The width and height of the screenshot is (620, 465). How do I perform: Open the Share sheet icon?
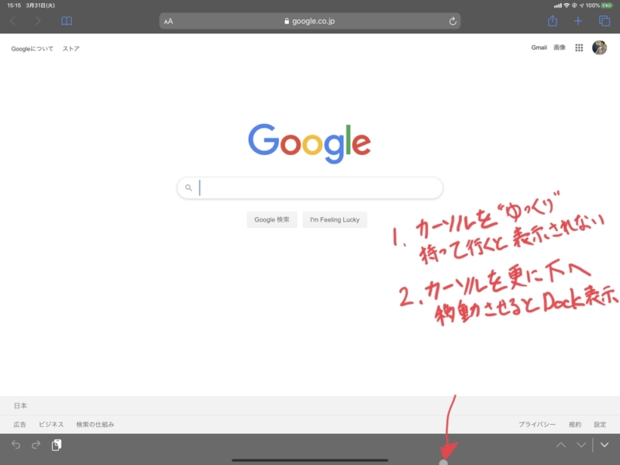553,21
